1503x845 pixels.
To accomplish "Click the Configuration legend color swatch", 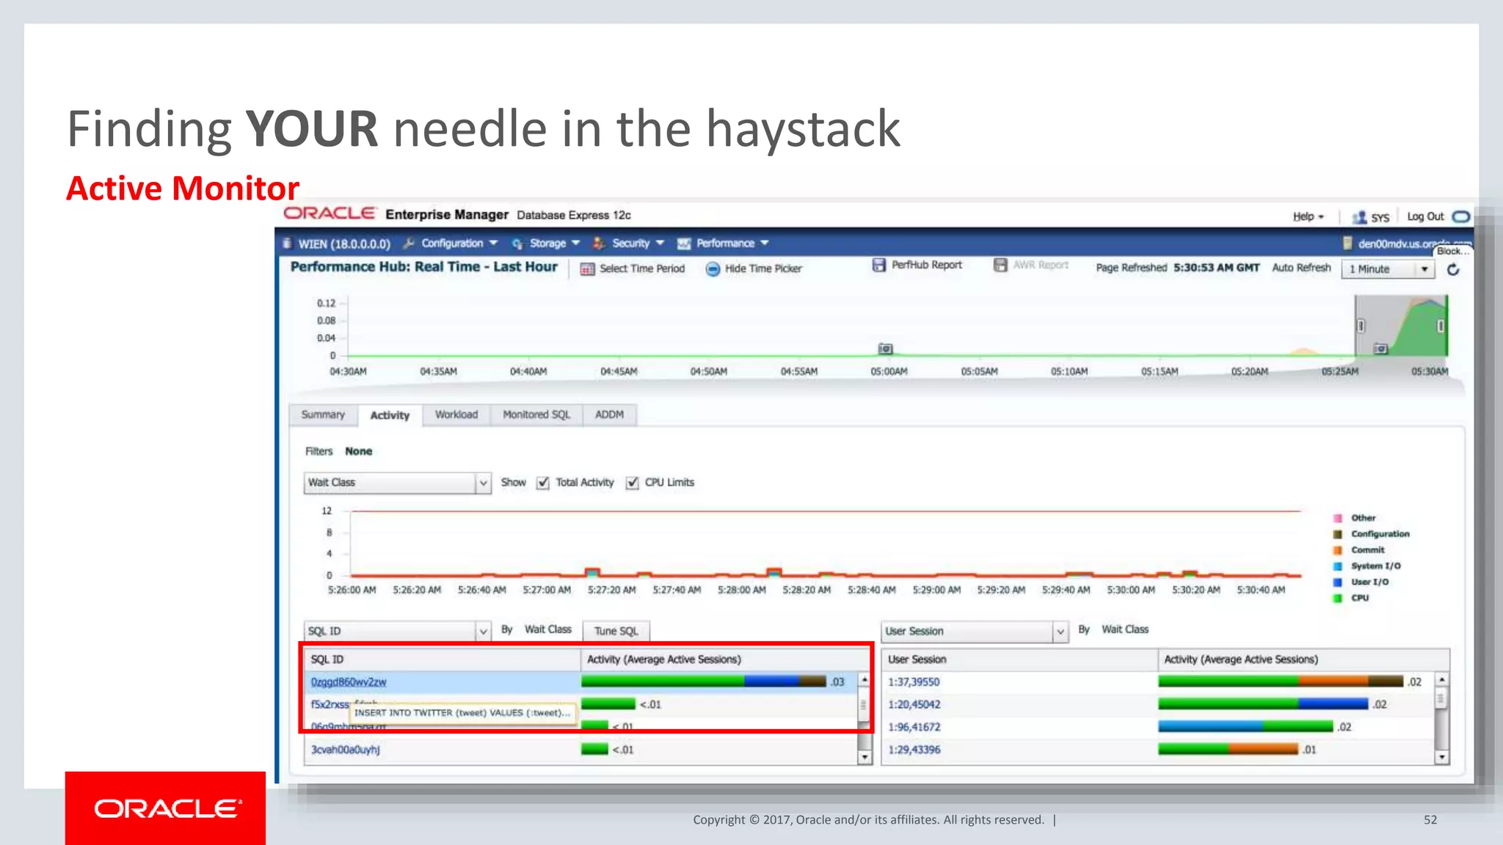I will (1338, 534).
